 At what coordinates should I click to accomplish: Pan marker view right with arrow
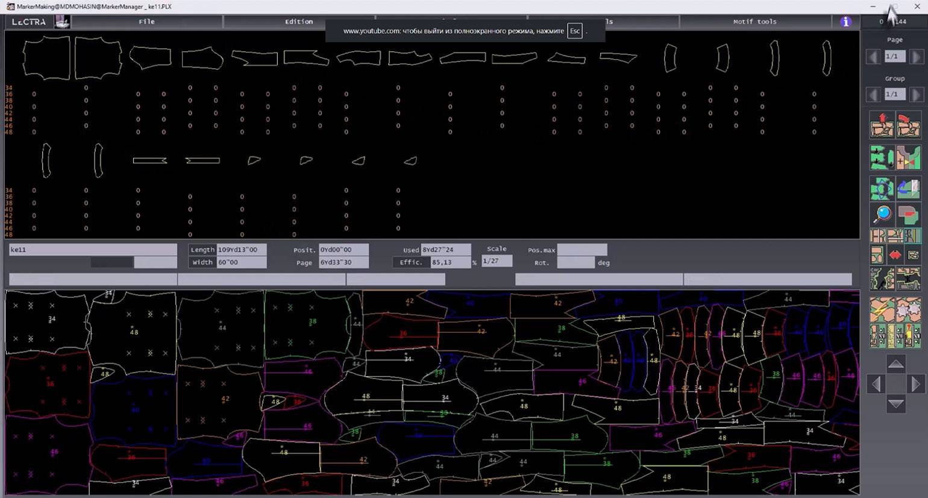[915, 383]
